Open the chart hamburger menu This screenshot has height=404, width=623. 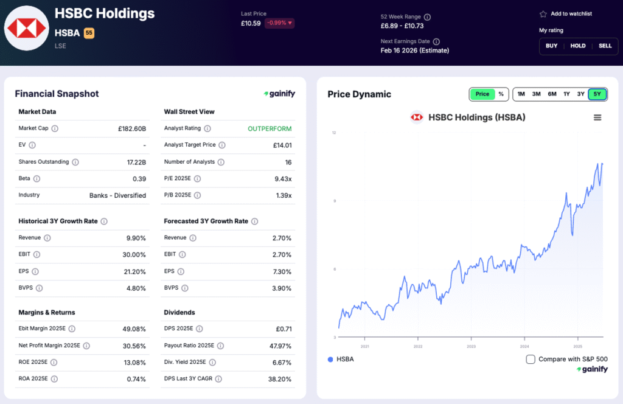point(597,117)
